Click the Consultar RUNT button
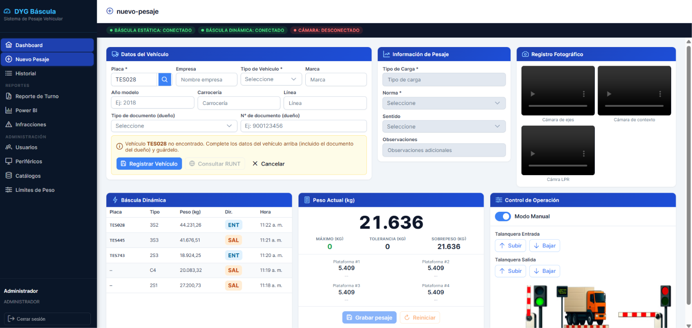The image size is (692, 328). [215, 164]
